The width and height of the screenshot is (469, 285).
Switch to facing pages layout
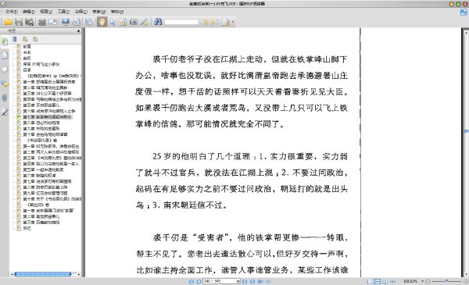click(x=385, y=281)
